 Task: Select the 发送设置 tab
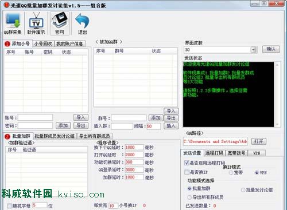[192, 153]
